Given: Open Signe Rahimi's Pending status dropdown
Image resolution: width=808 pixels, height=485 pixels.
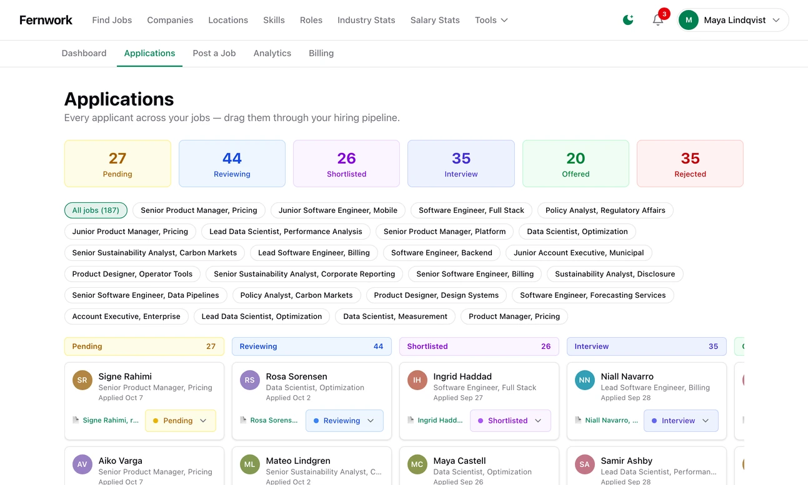Looking at the screenshot, I should point(181,421).
